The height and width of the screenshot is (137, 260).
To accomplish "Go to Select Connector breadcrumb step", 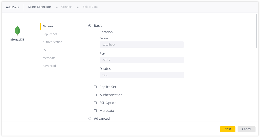I will [40, 7].
